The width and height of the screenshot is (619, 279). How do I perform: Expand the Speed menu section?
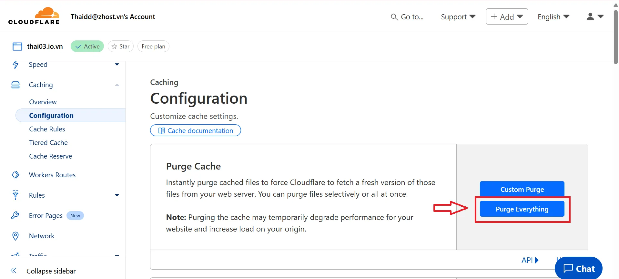pos(117,65)
